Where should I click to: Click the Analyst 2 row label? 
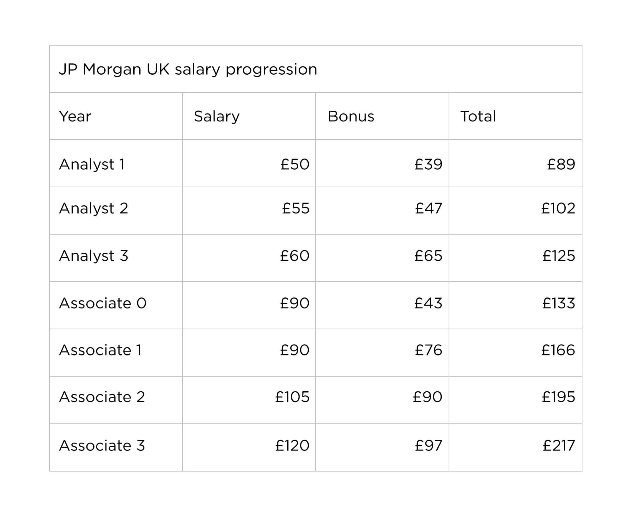[94, 208]
